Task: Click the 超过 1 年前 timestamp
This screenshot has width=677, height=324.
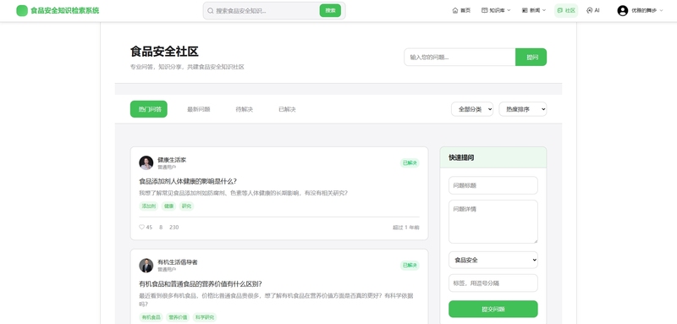Action: (x=406, y=228)
